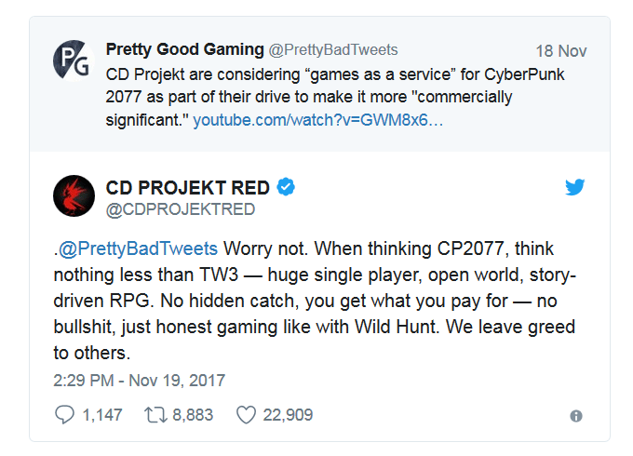Open the Pretty Good Gaming PG avatar

coord(74,62)
